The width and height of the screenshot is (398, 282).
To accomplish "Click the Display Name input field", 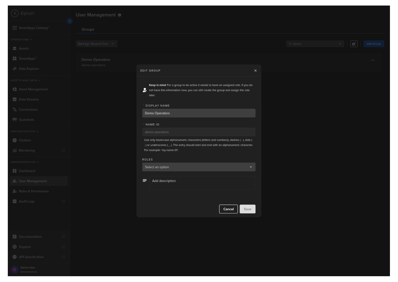I will 198,113.
